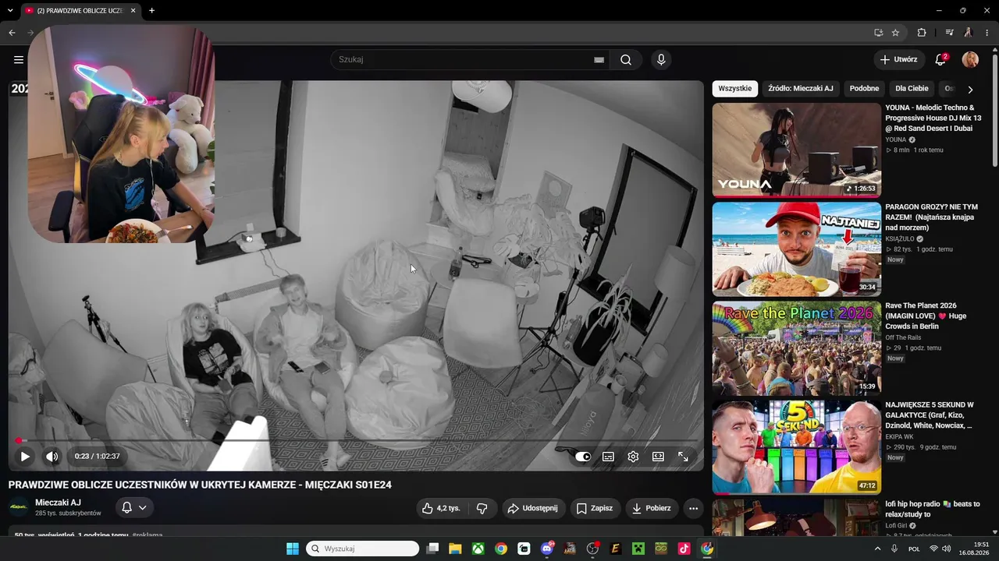Screen dimensions: 999x561
Task: Save the video with Zapisz
Action: pos(595,508)
